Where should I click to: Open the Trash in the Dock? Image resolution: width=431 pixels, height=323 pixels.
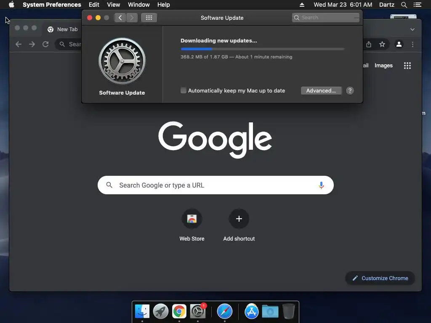click(289, 312)
